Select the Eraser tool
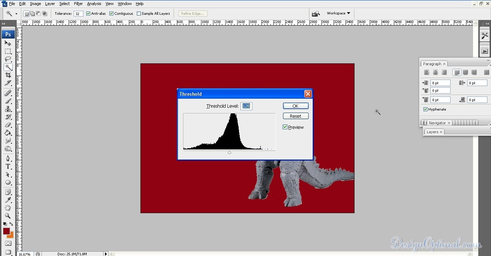491x256 pixels. (8, 125)
